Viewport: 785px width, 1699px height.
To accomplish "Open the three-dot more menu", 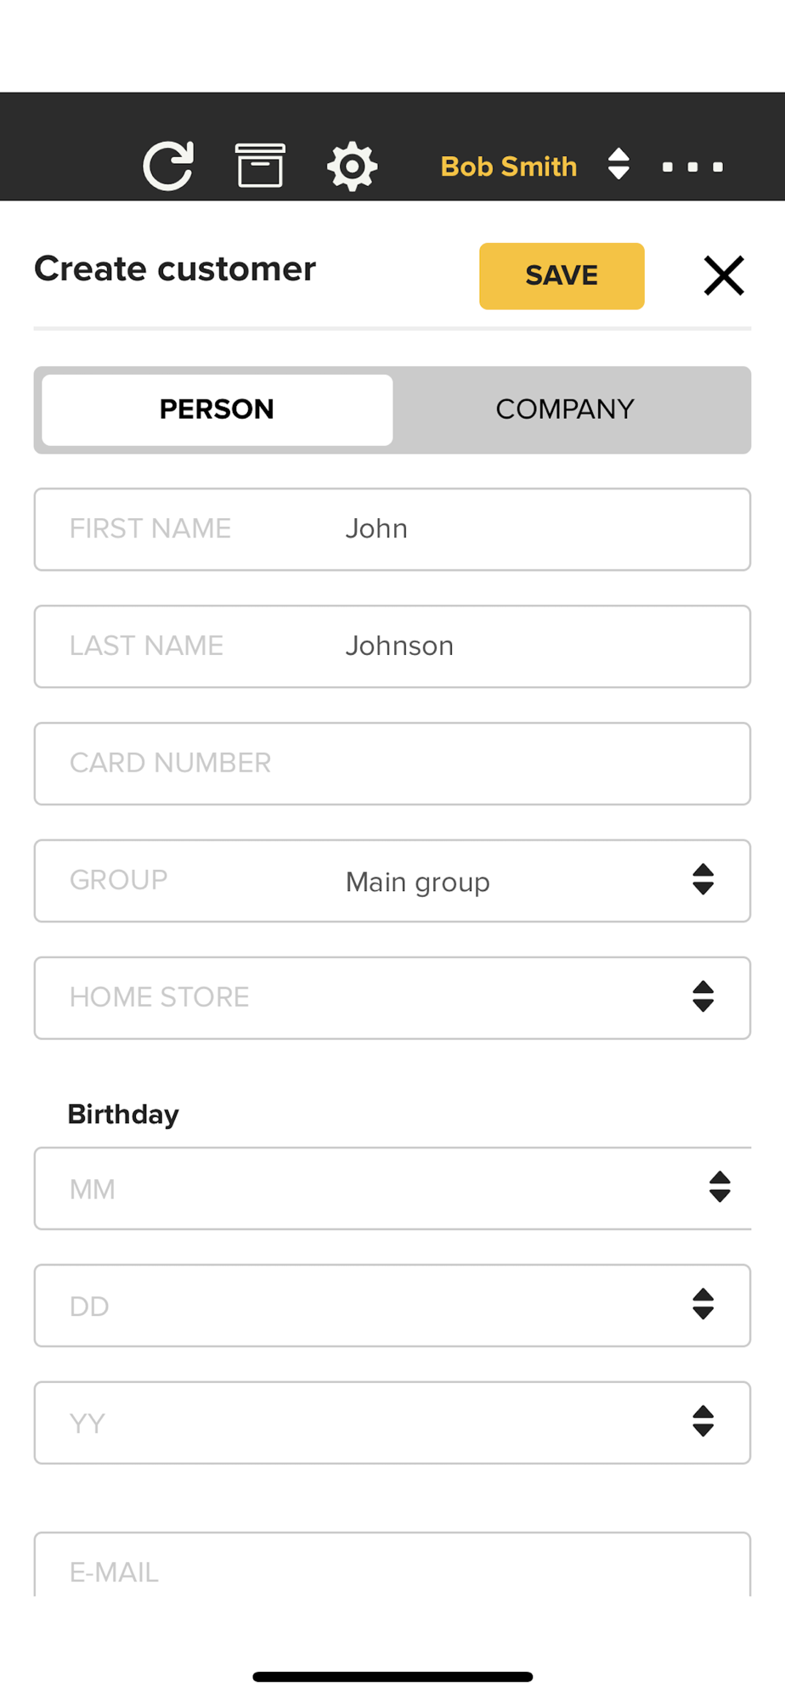I will click(x=692, y=167).
